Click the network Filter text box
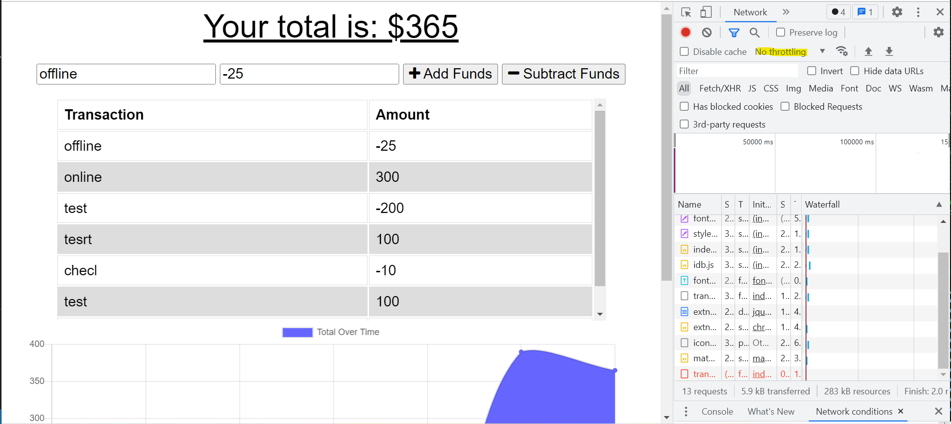 (x=737, y=71)
